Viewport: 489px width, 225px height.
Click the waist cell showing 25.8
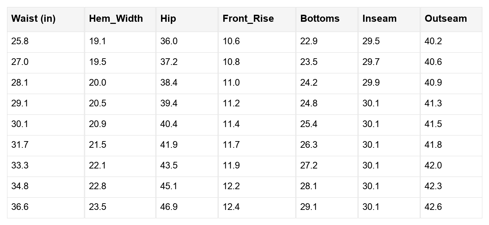(x=20, y=41)
